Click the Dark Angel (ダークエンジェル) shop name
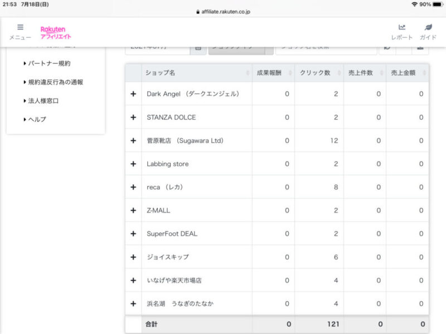The width and height of the screenshot is (446, 334). (193, 94)
